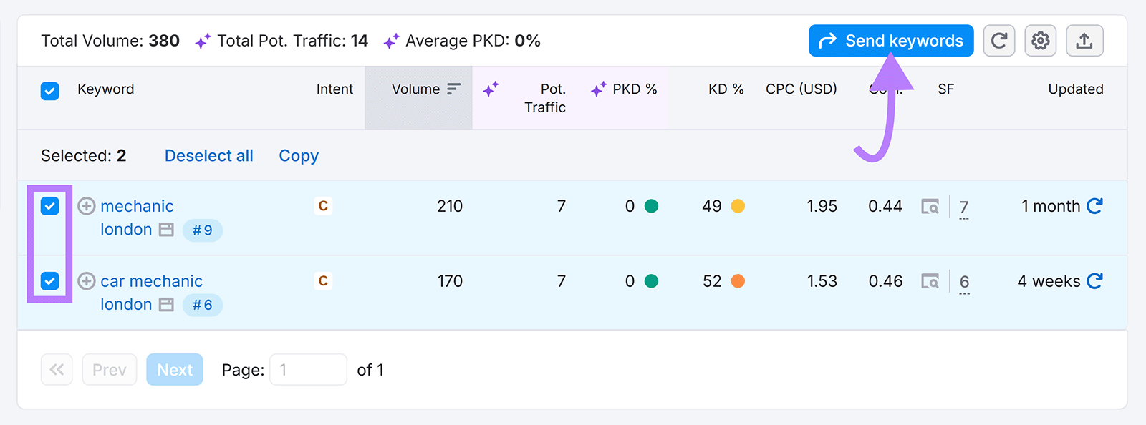
Task: Click the export upload icon
Action: point(1084,41)
